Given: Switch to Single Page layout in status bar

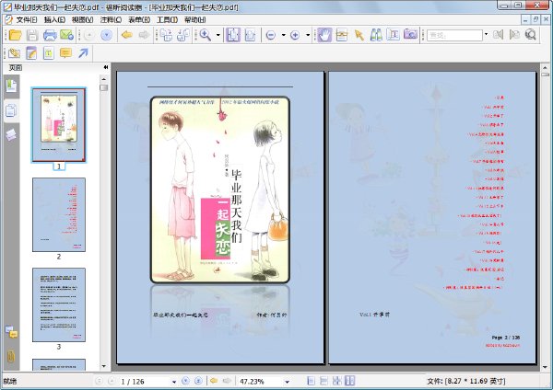Looking at the screenshot, I should click(312, 381).
